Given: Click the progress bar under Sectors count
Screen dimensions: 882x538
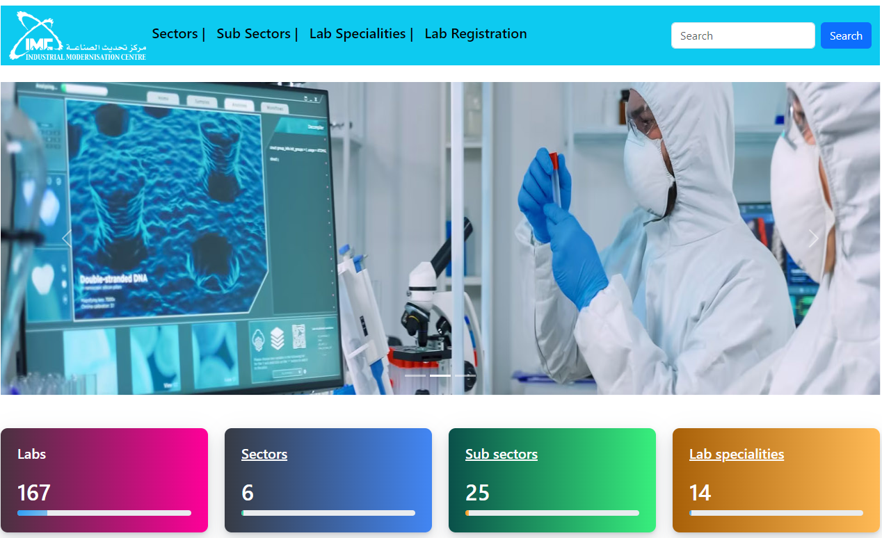Looking at the screenshot, I should click(x=328, y=513).
